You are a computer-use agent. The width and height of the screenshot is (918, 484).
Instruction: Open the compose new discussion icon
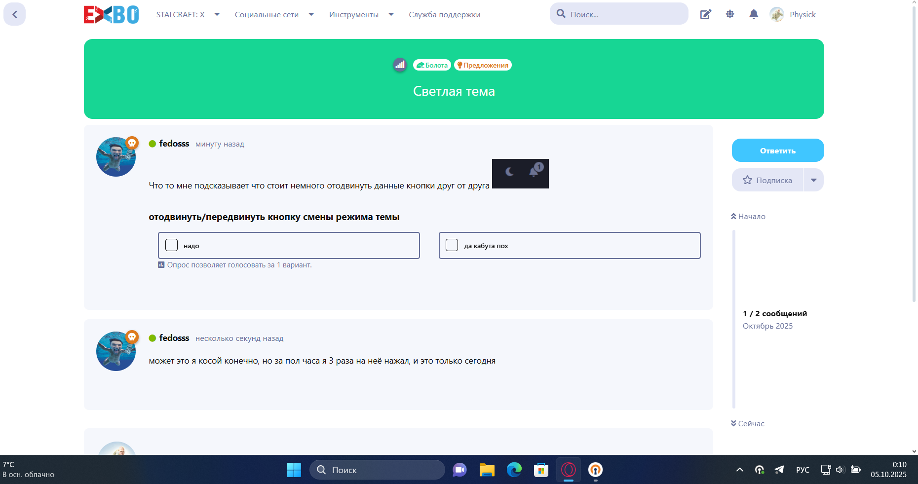pos(705,14)
